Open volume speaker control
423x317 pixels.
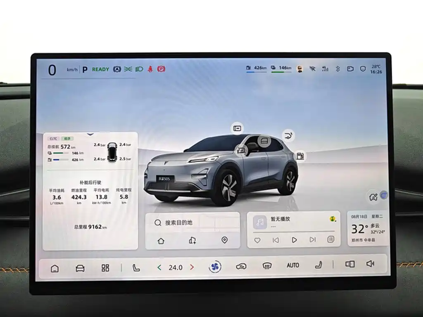(371, 263)
